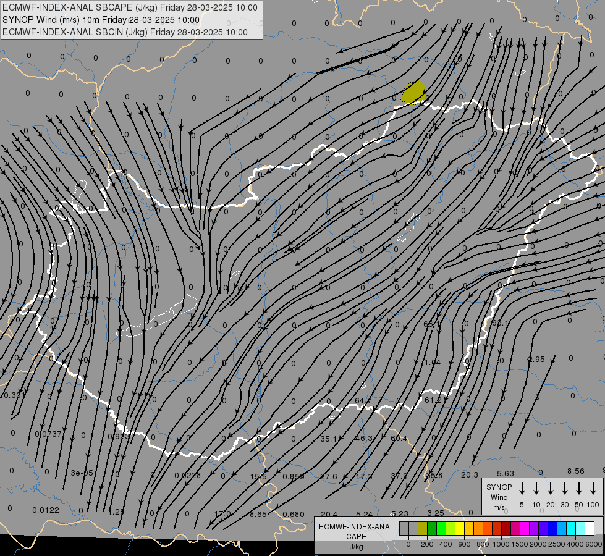This screenshot has width=605, height=556.
Task: Click the map value '27.6'
Action: point(329,476)
